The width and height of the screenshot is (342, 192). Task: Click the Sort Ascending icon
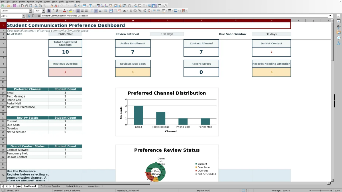(102, 6)
